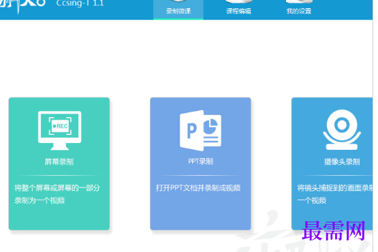Click the webcam camera icon

(x=342, y=130)
